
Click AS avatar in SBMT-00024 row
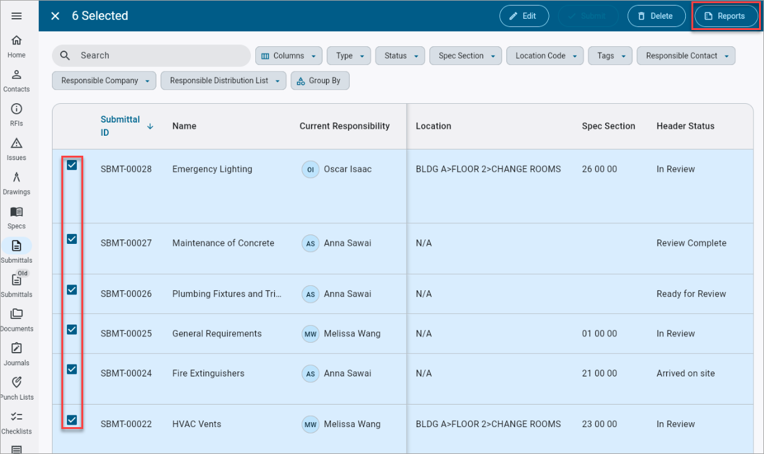(x=310, y=373)
